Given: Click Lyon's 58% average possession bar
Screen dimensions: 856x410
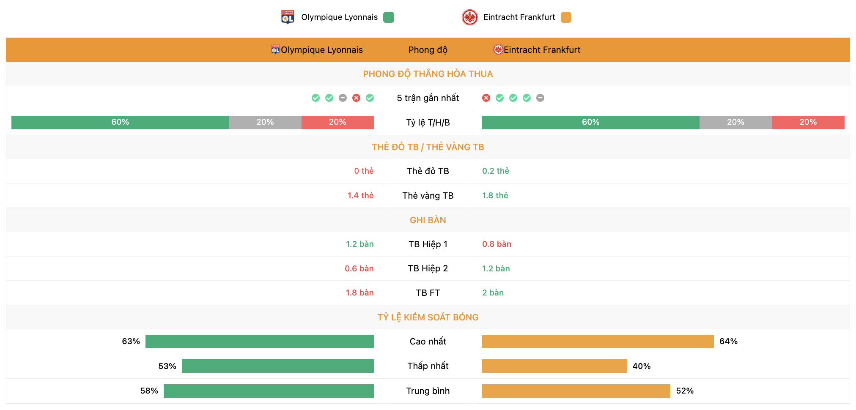Looking at the screenshot, I should [x=269, y=391].
